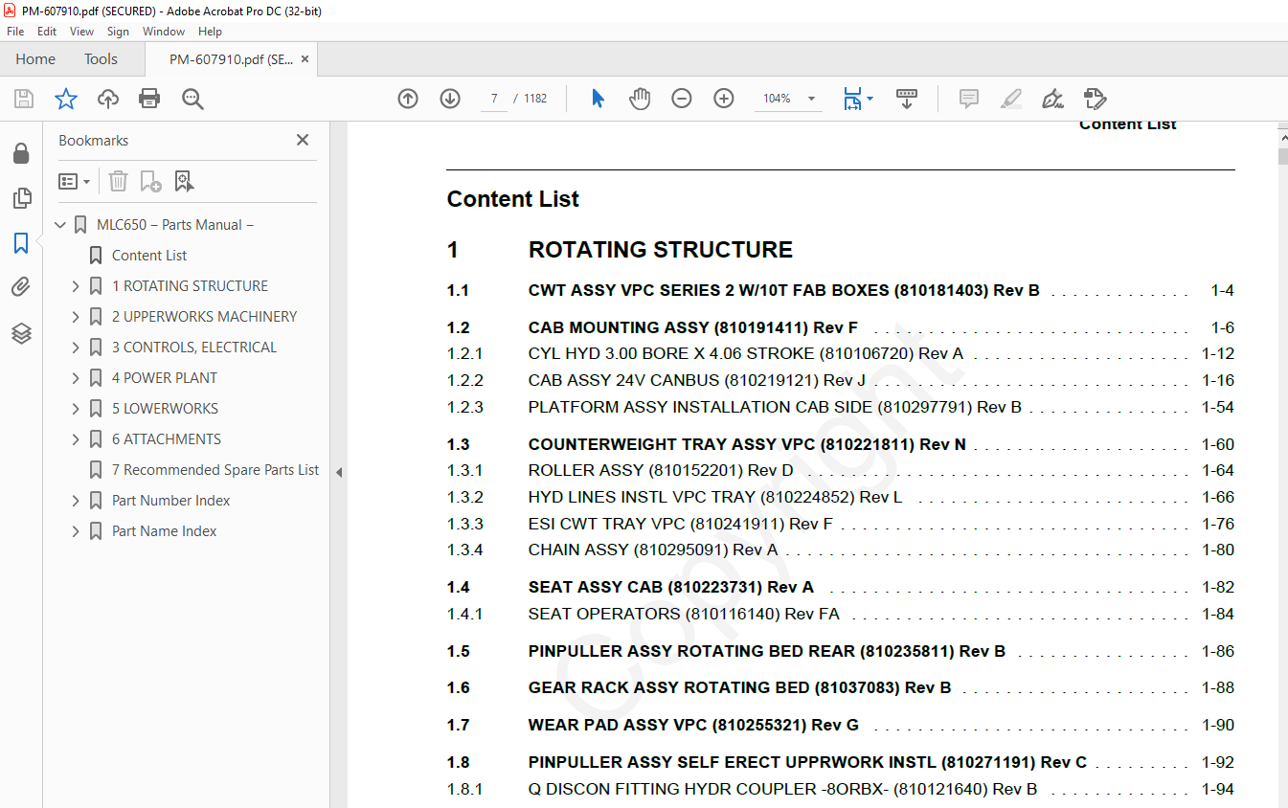Bookmark file with star icon
1288x808 pixels.
pyautogui.click(x=66, y=99)
